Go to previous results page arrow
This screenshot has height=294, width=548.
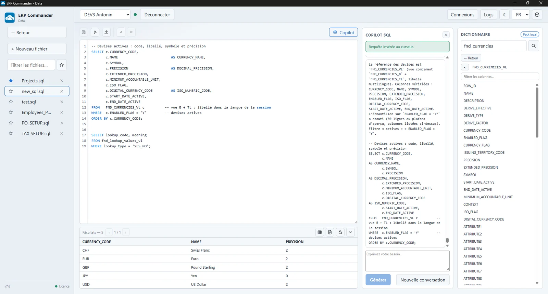(x=109, y=232)
